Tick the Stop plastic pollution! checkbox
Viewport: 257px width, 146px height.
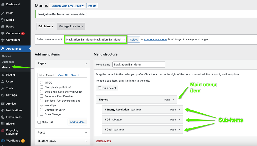click(x=42, y=87)
